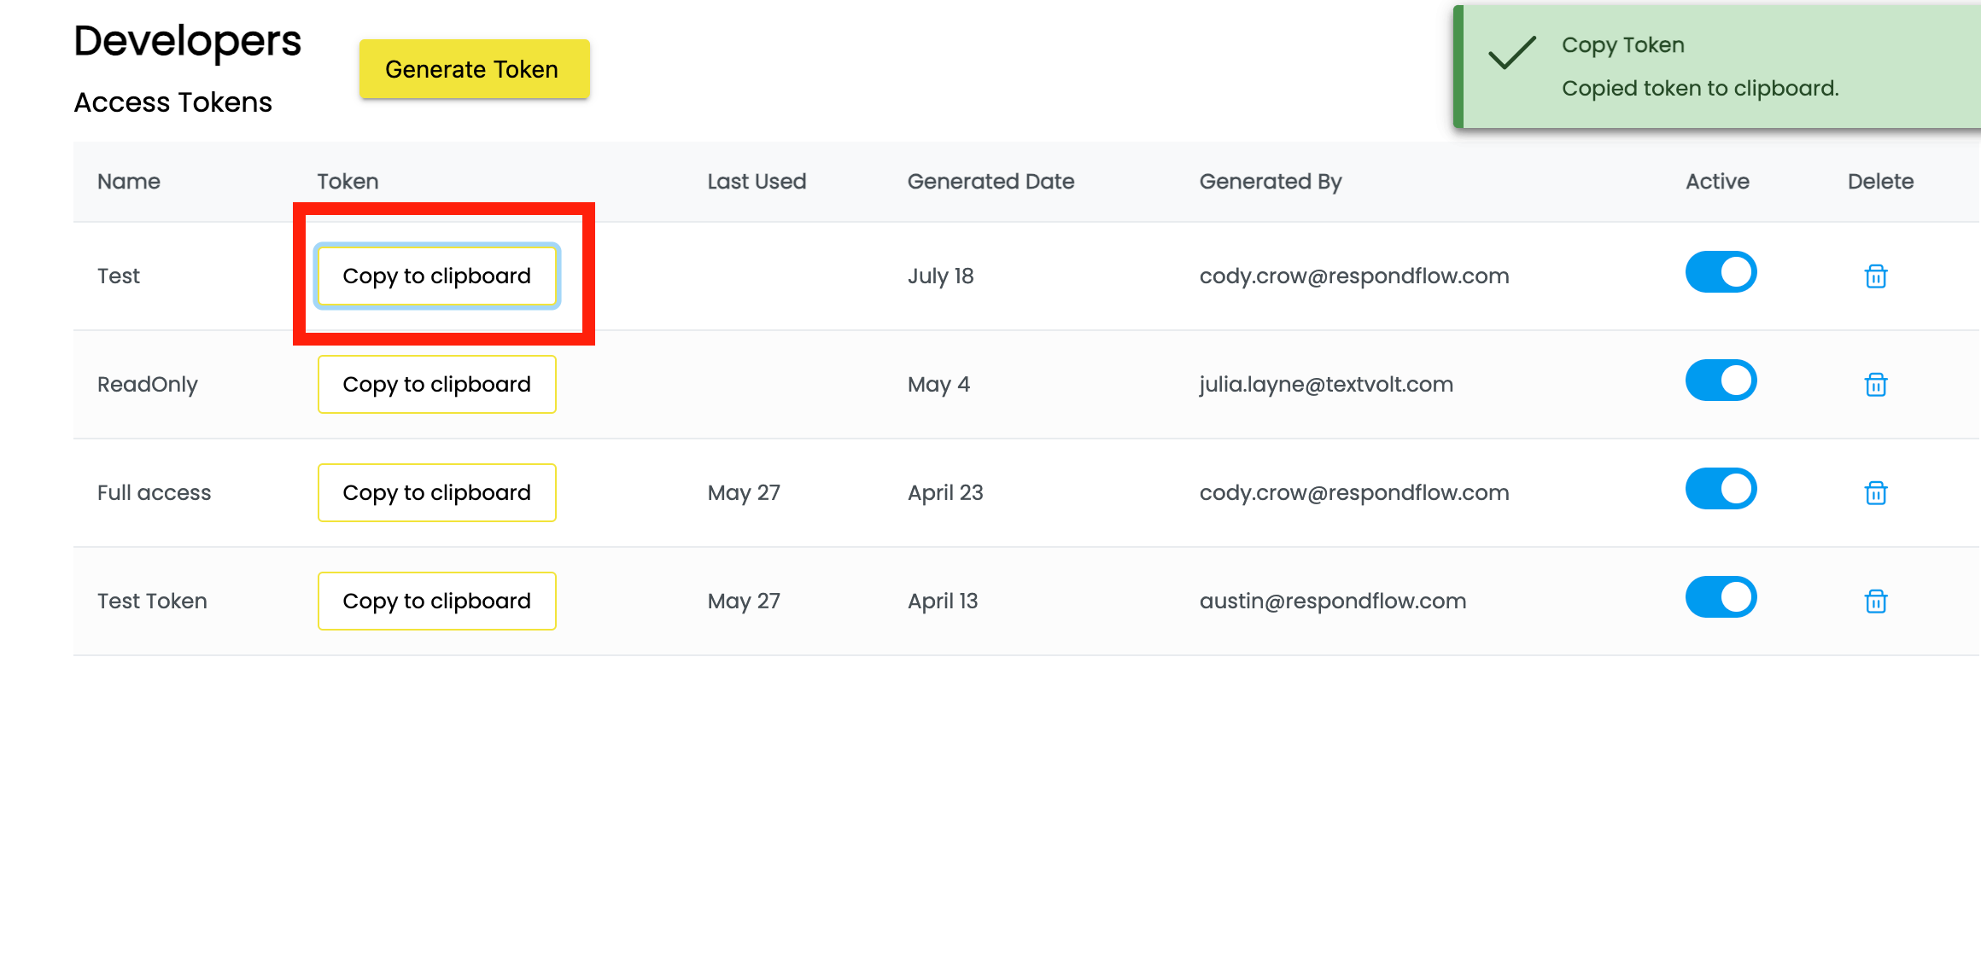Copy the ReadOnly token to clipboard

pyautogui.click(x=437, y=384)
